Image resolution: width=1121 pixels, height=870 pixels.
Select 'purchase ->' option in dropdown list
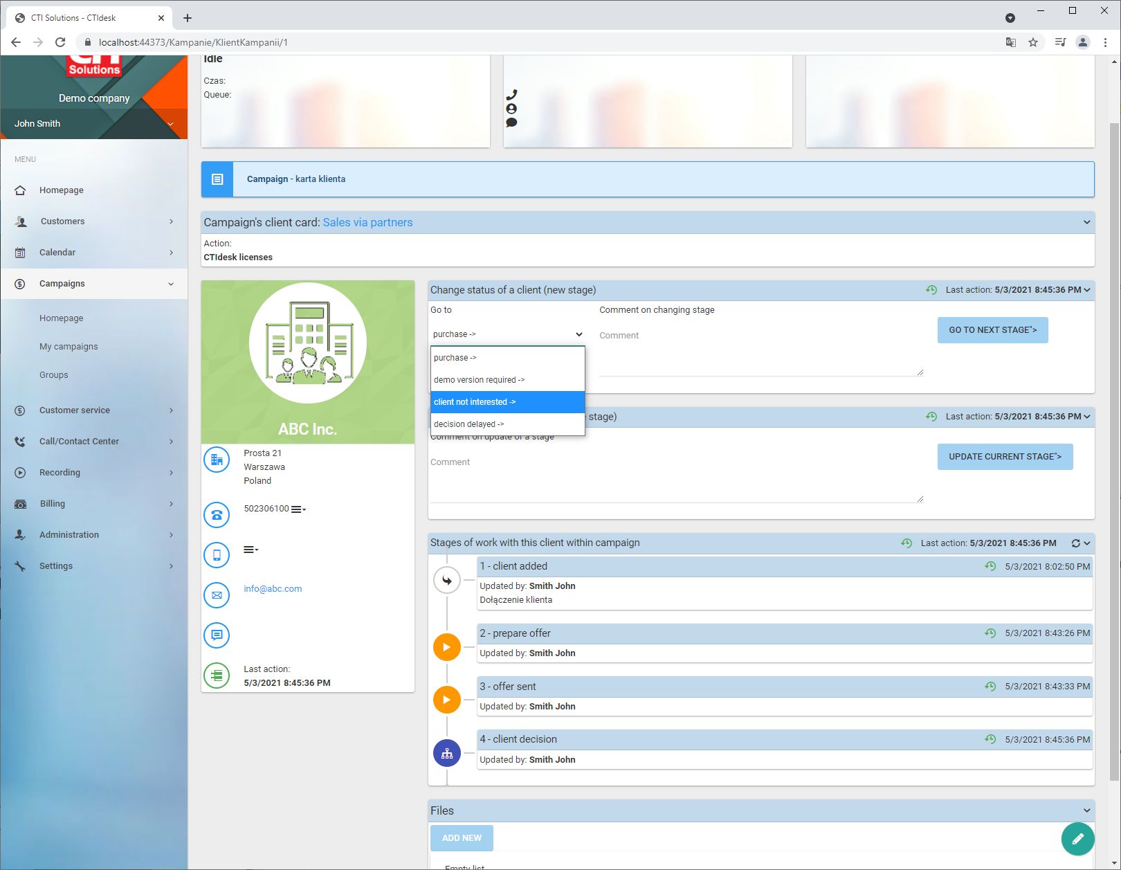pyautogui.click(x=508, y=358)
